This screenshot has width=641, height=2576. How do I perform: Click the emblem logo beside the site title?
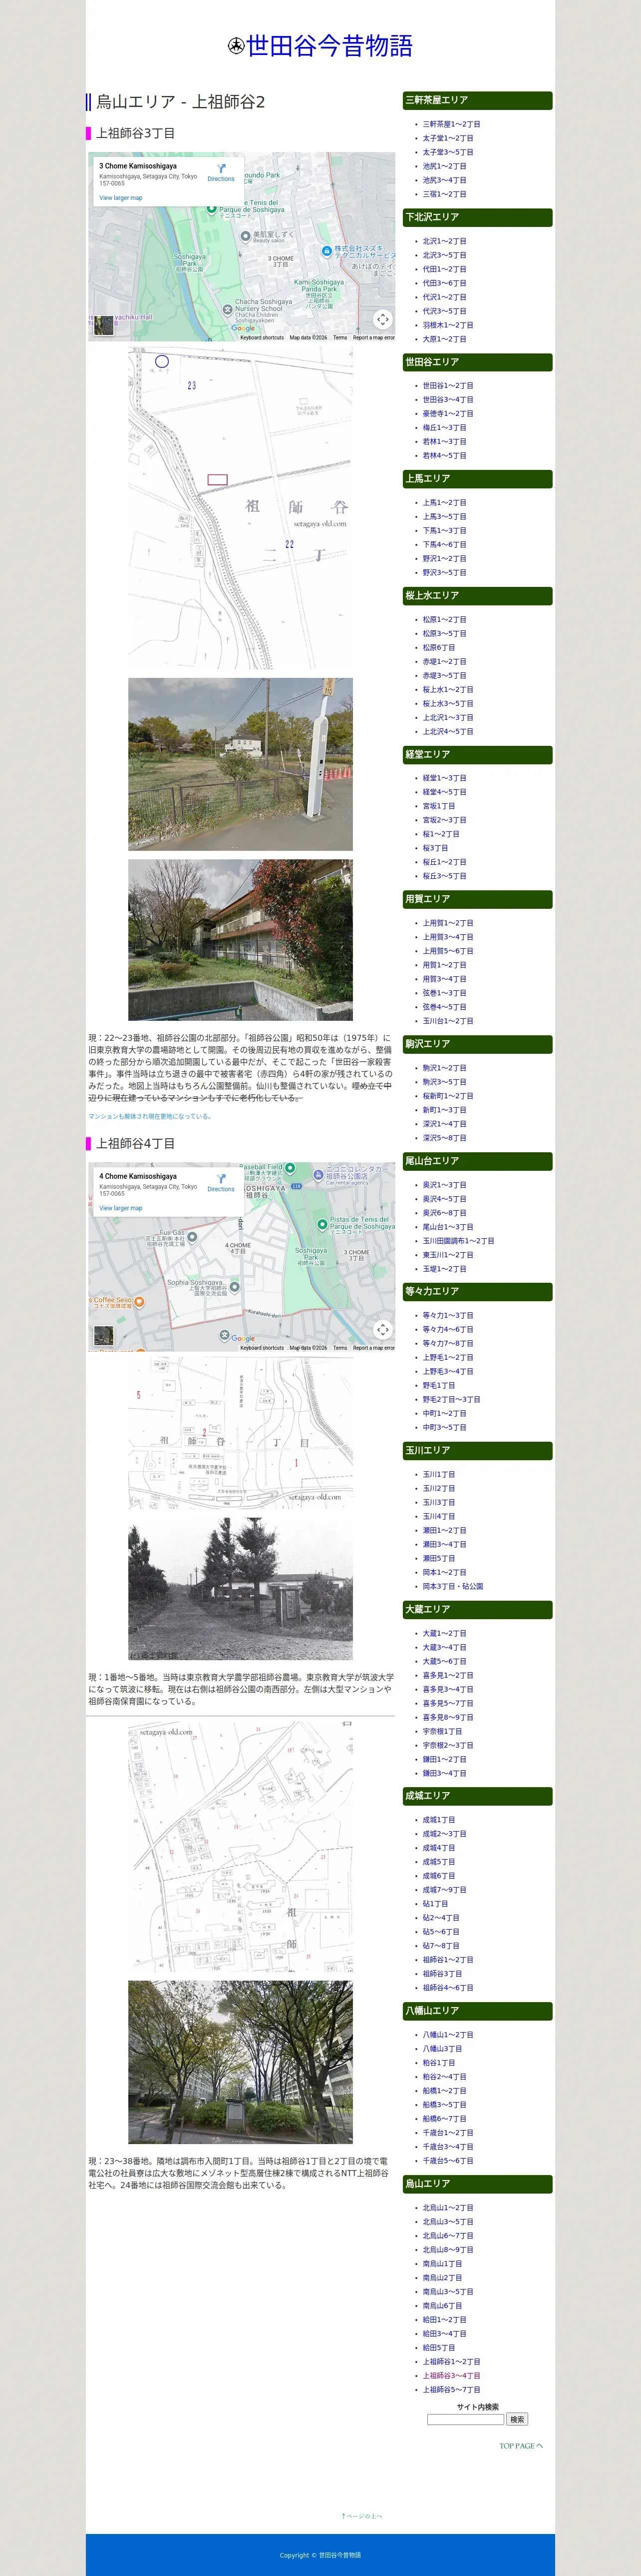click(x=237, y=46)
